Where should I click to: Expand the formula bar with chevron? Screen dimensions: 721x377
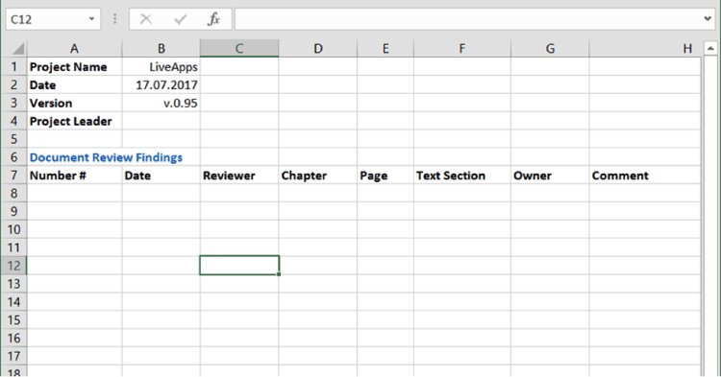click(708, 19)
